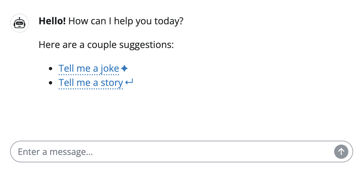Image resolution: width=362 pixels, height=173 pixels.
Task: Select the up-arrow icon in the message bar
Action: tap(341, 152)
